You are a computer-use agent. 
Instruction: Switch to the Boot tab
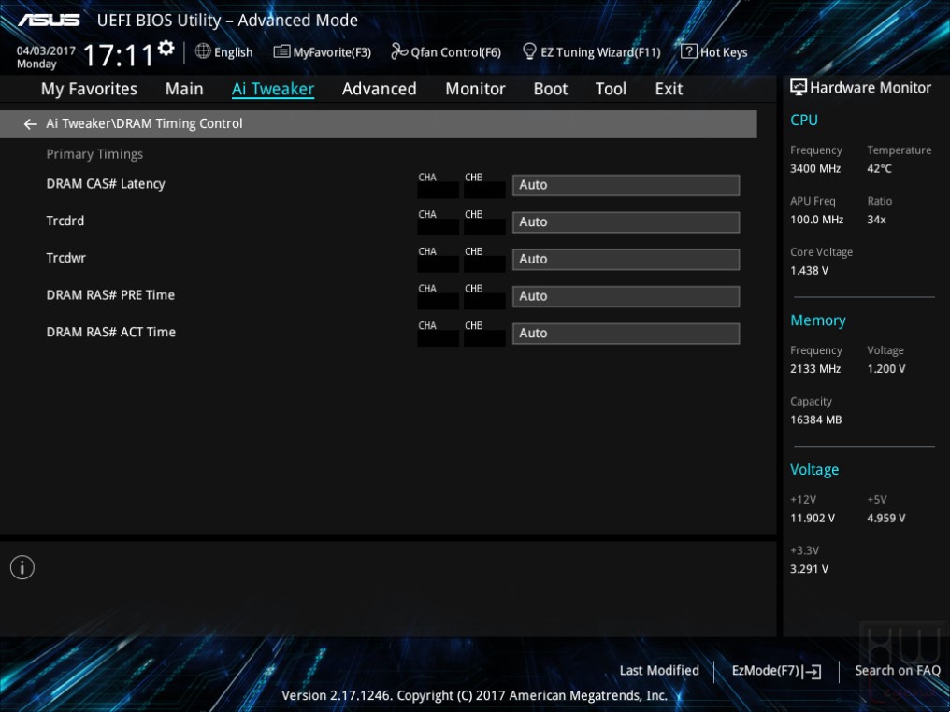pos(550,89)
